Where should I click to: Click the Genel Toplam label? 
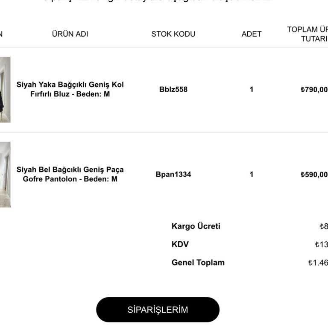pyautogui.click(x=198, y=263)
